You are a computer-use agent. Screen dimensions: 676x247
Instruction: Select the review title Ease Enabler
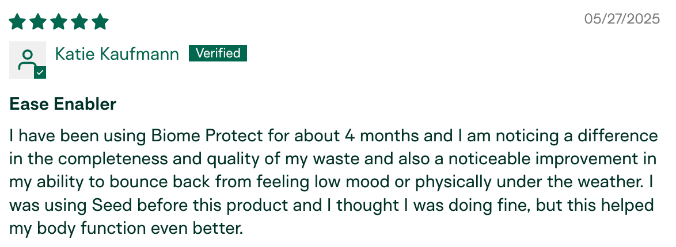[x=63, y=104]
